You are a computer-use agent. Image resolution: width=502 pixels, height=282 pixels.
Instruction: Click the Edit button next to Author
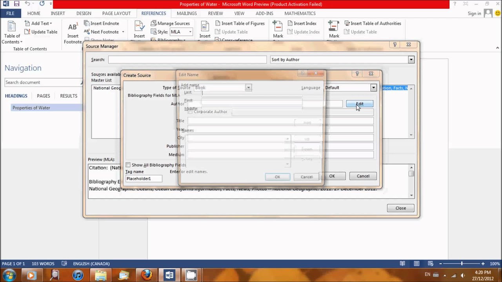[x=360, y=104]
